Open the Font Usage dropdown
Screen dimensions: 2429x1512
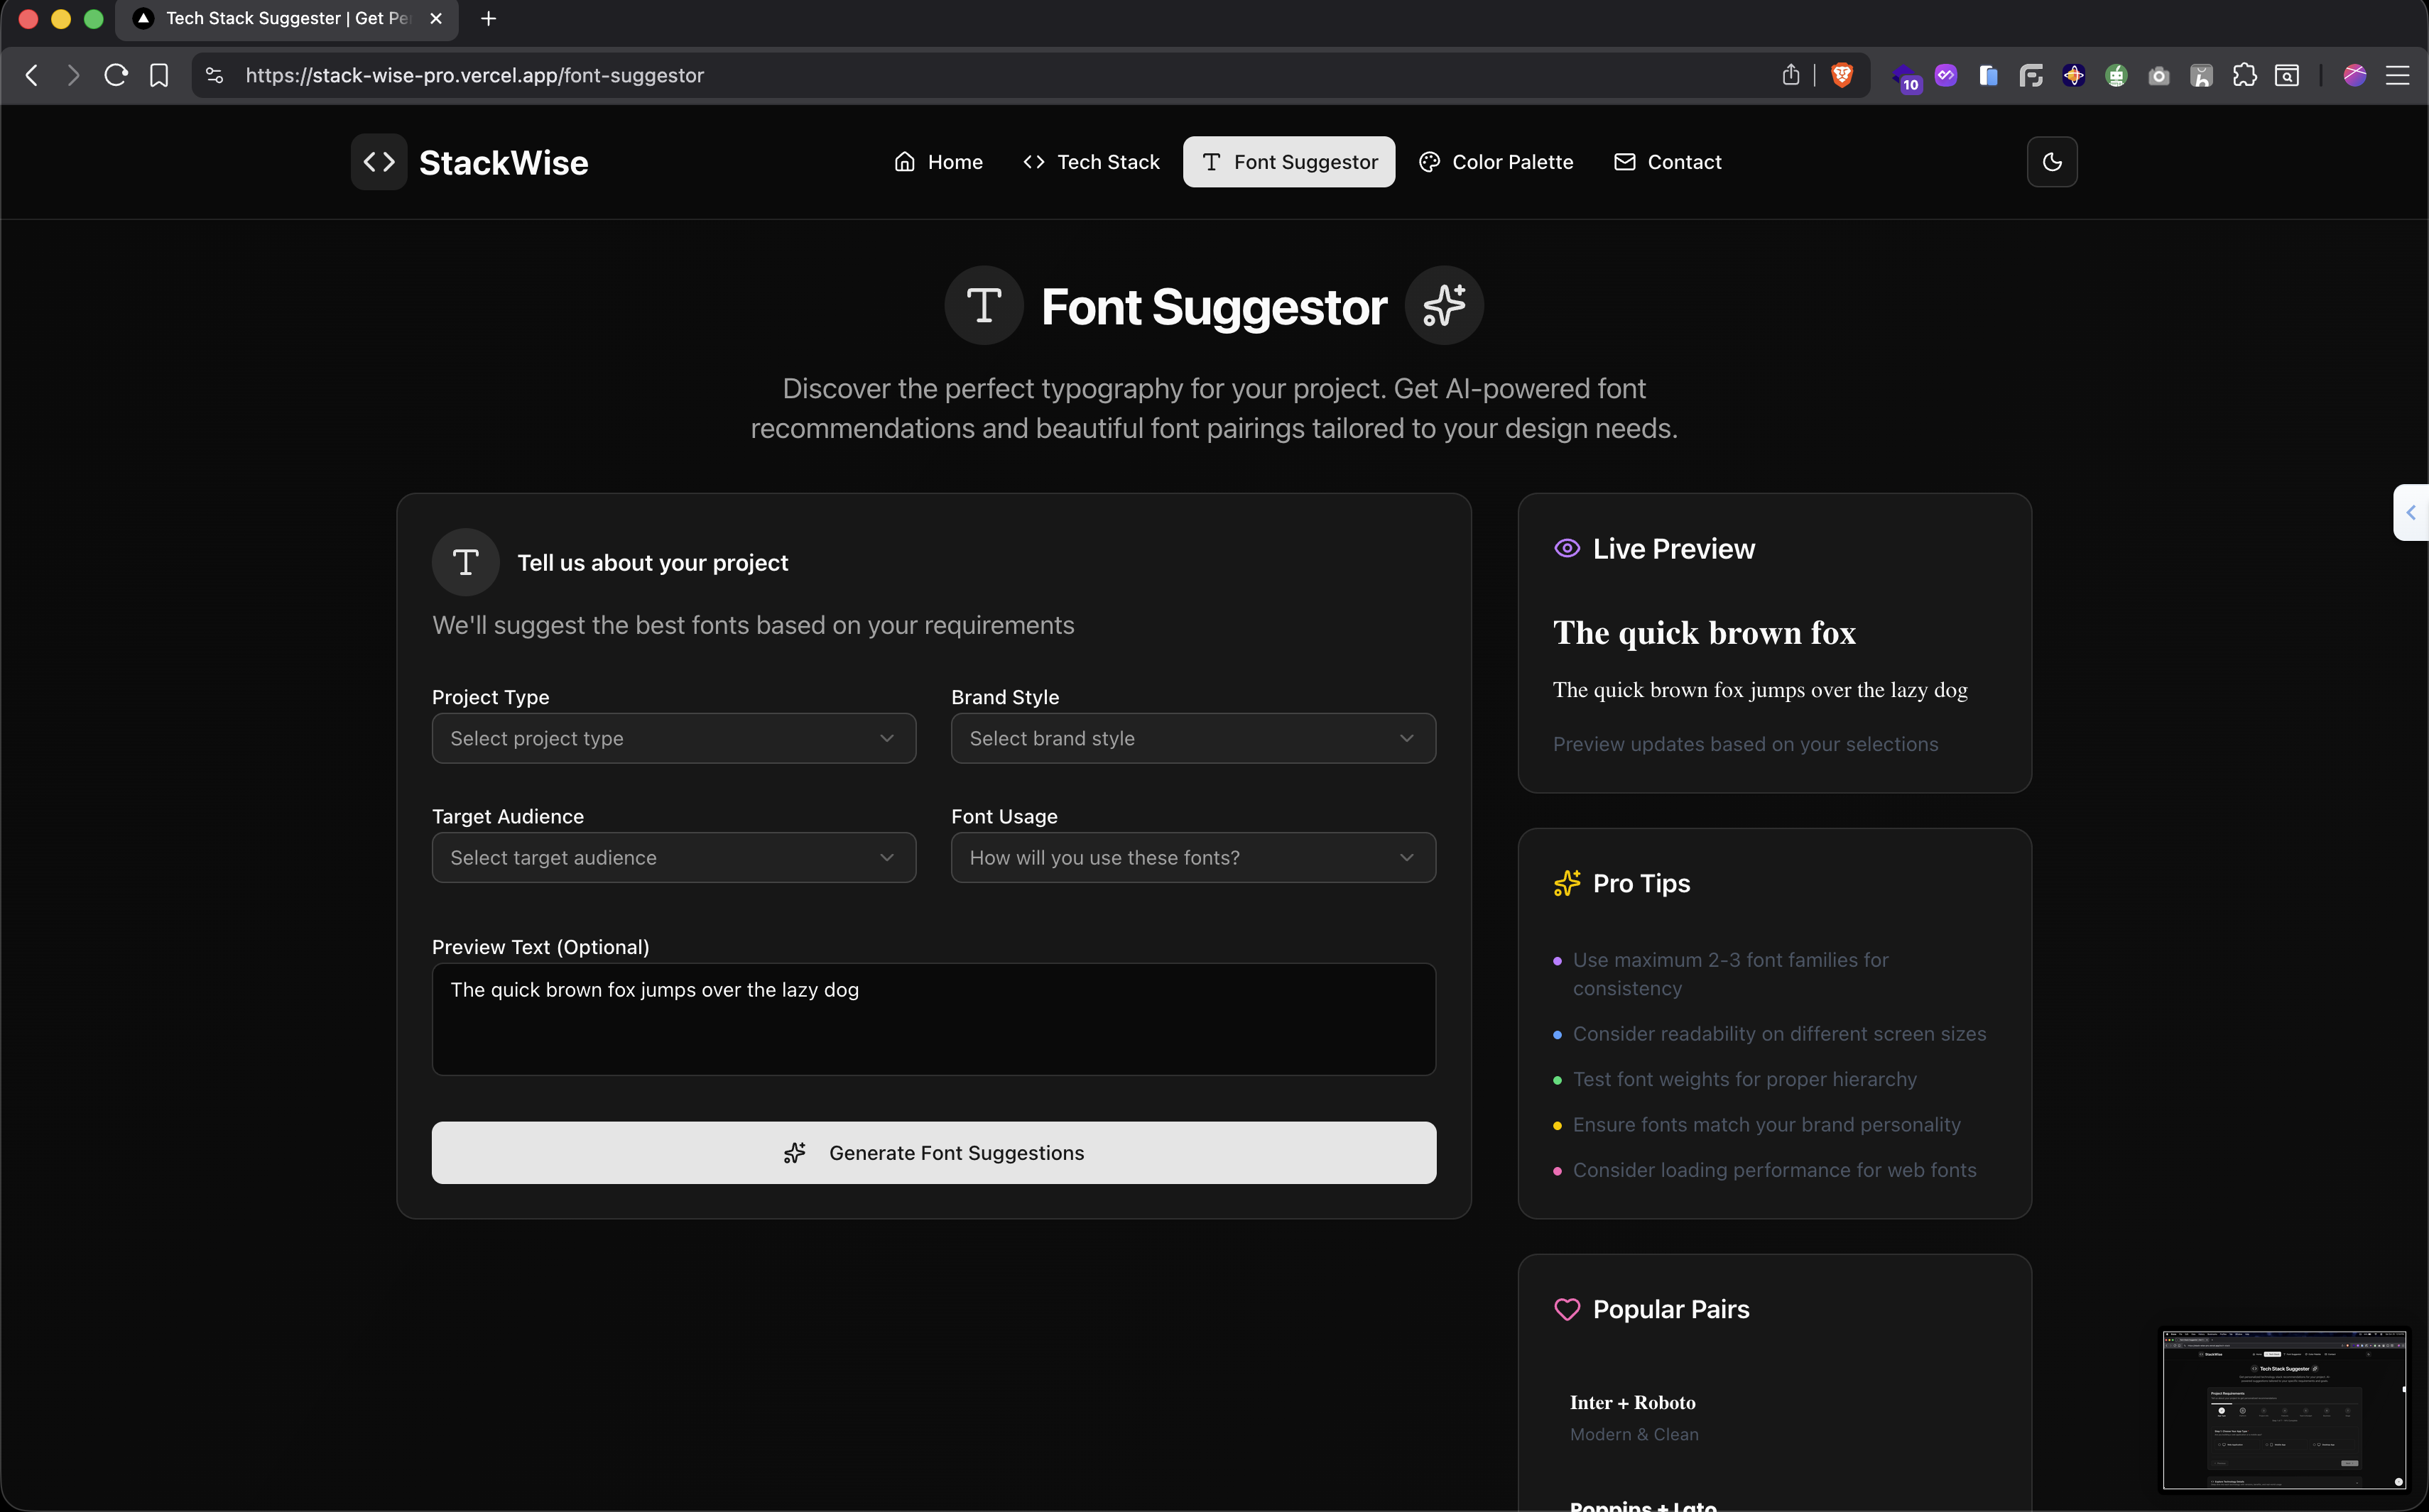[x=1192, y=857]
